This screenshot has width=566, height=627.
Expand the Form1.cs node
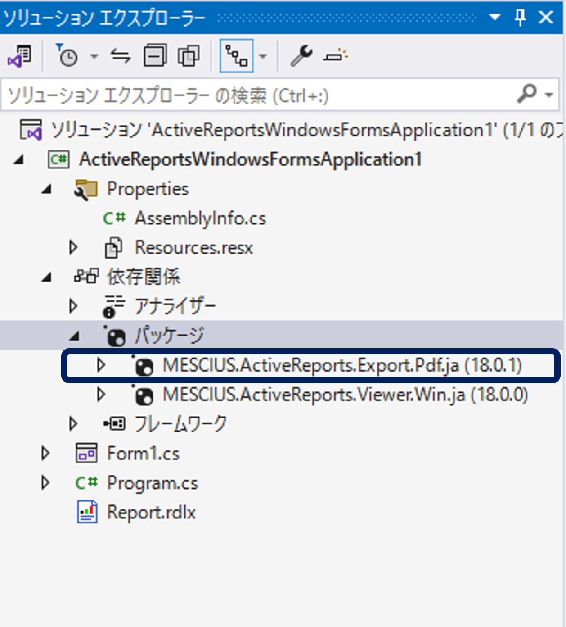(x=45, y=453)
